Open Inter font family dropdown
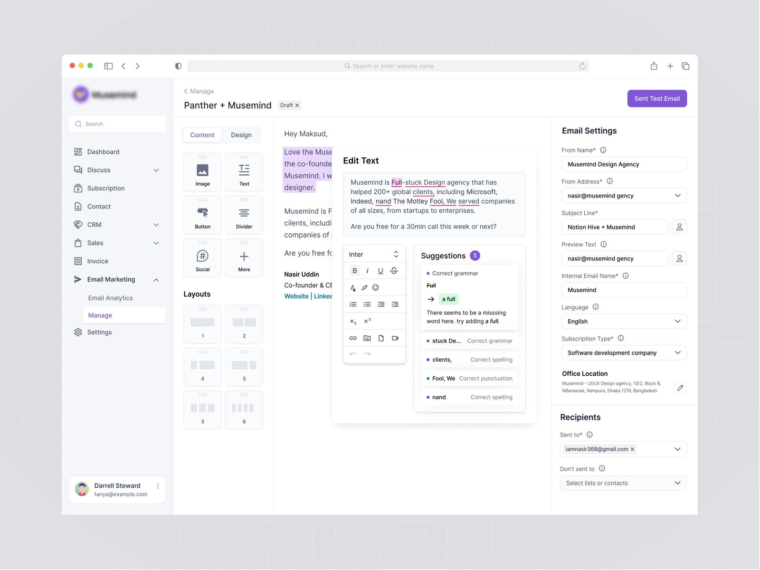 (374, 255)
